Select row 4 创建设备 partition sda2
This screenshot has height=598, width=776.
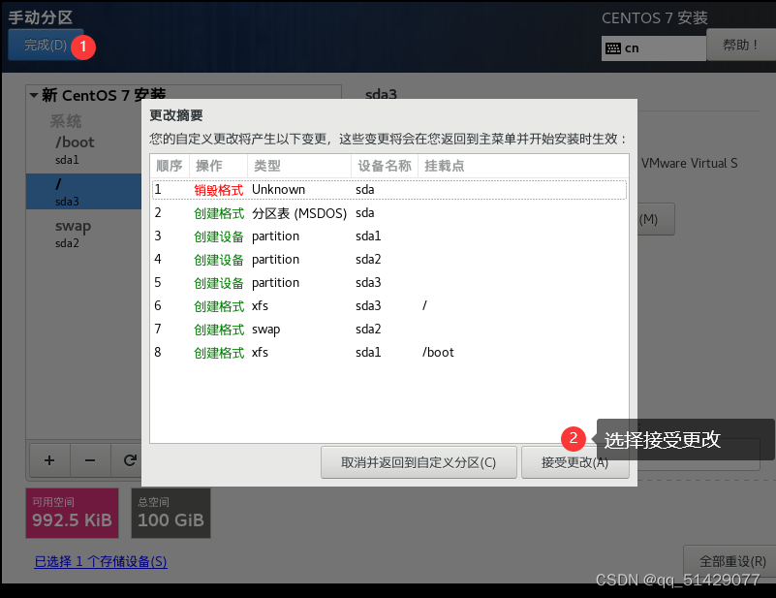389,260
